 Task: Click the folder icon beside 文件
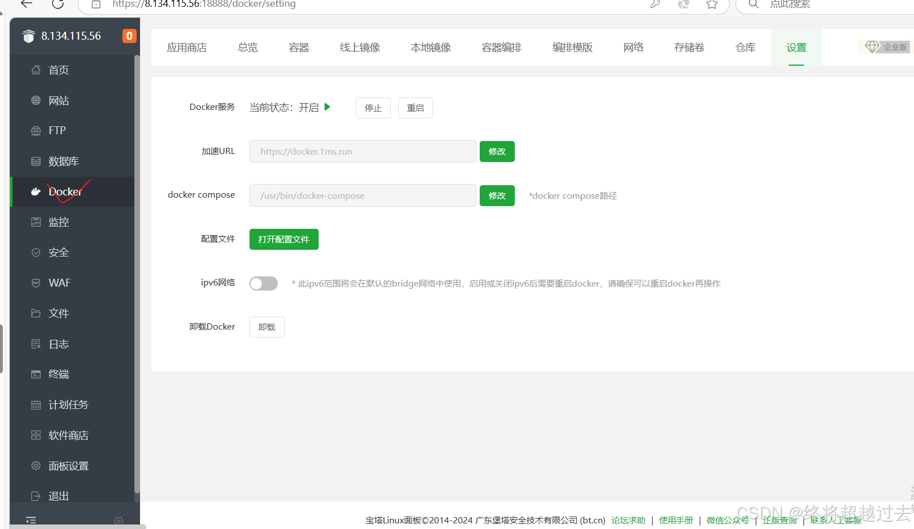point(36,313)
